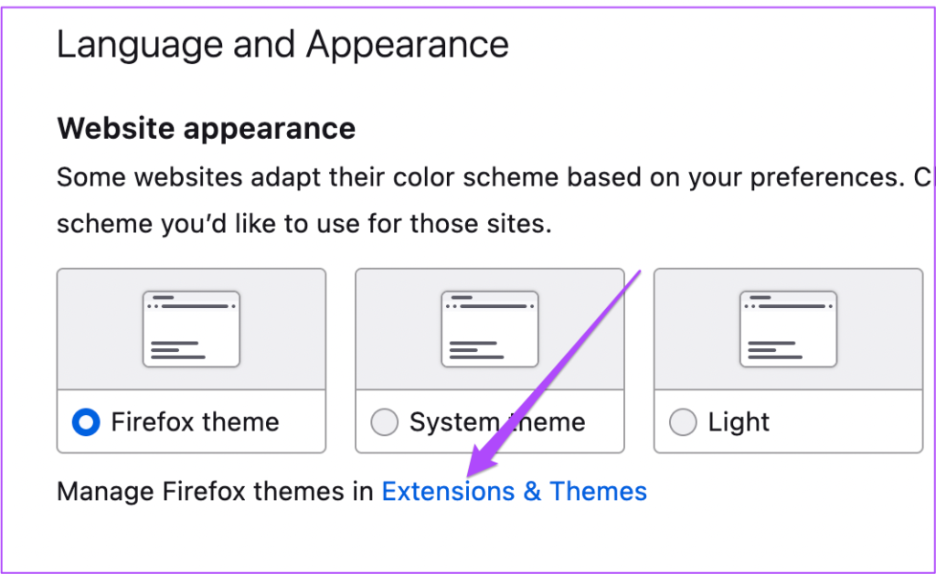Viewport: 936px width, 574px height.
Task: Click the Website appearance subheading
Action: (206, 128)
